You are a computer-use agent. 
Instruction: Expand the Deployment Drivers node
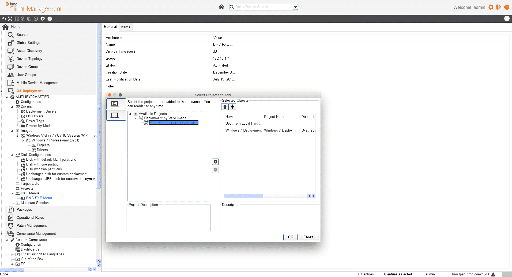[17, 111]
